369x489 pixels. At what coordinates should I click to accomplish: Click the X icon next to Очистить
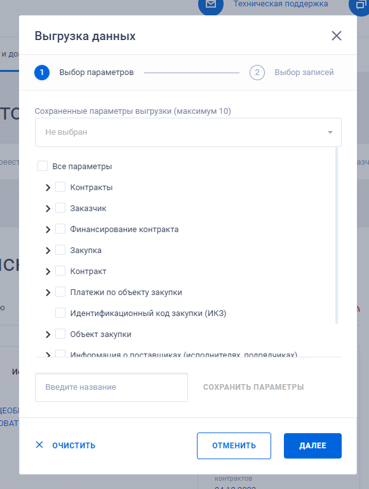[x=39, y=444]
